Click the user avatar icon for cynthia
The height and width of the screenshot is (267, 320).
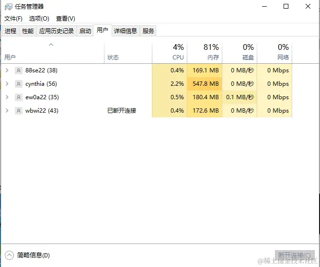(19, 84)
